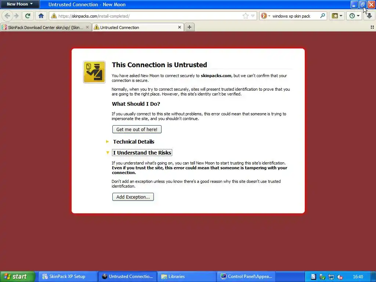Click the security shield tray icon
The image size is (376, 282).
tap(322, 277)
